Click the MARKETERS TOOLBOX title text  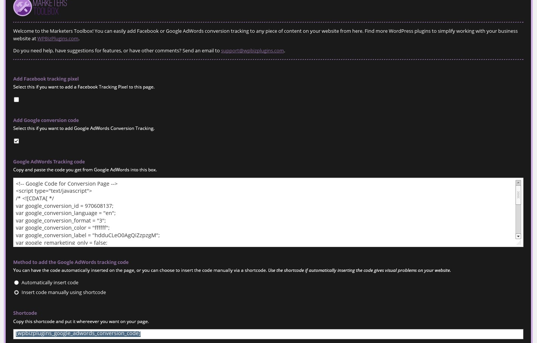(50, 7)
